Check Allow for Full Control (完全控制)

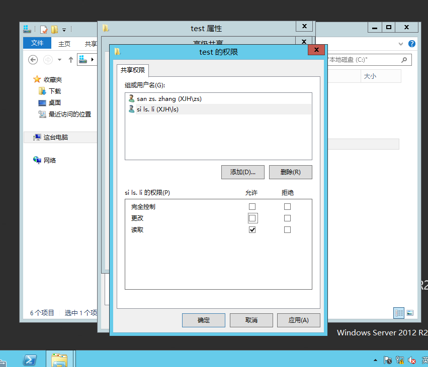coord(252,206)
